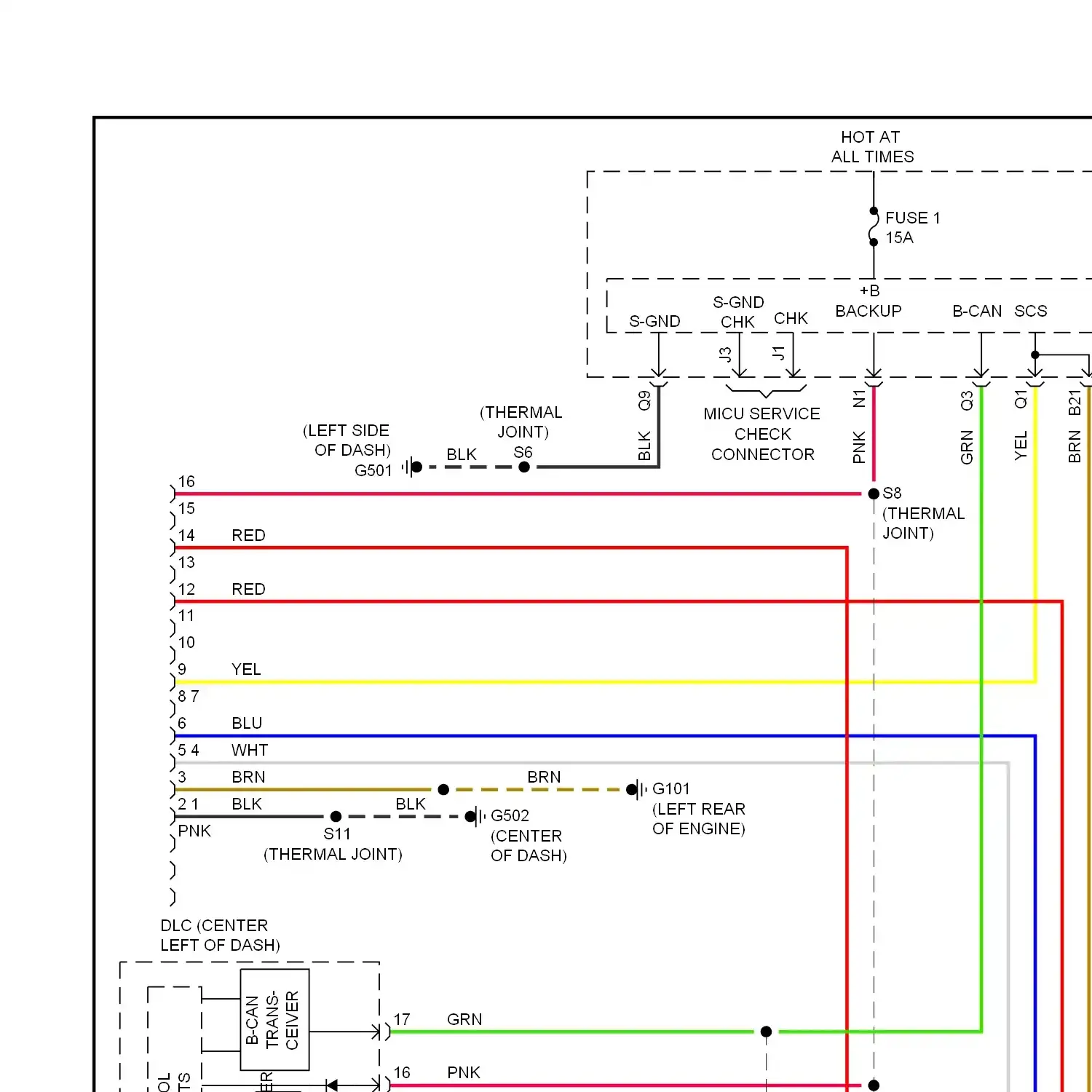Click DLC pin 14 number
Screen dimensions: 1092x1092
click(186, 535)
